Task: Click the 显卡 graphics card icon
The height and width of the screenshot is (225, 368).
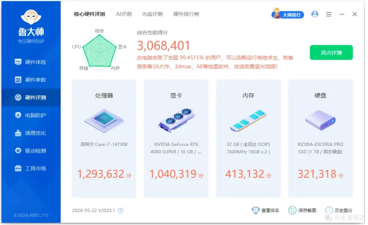Action: (176, 121)
